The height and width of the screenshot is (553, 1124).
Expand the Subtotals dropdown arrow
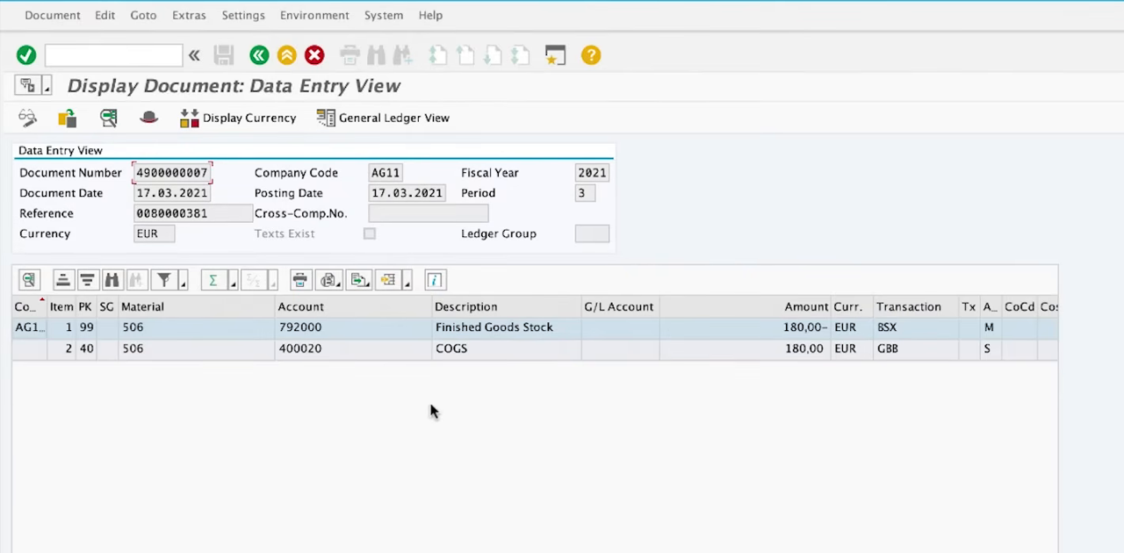(x=273, y=281)
